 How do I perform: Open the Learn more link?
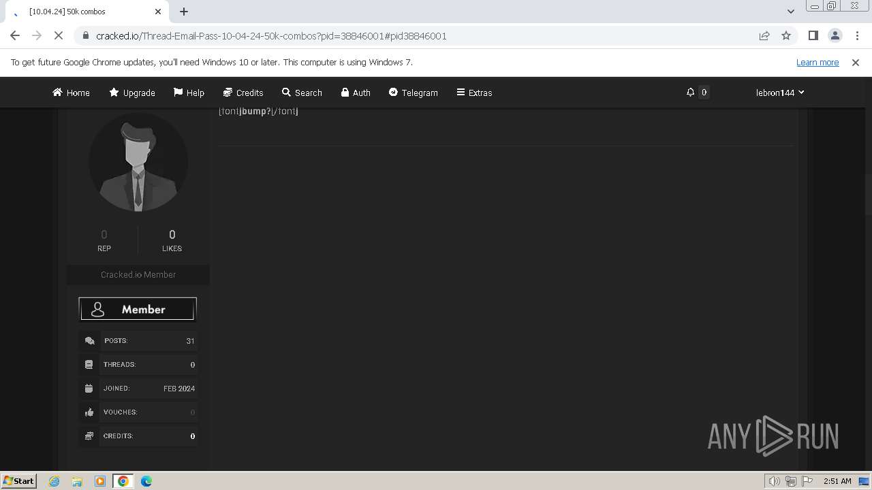(817, 62)
